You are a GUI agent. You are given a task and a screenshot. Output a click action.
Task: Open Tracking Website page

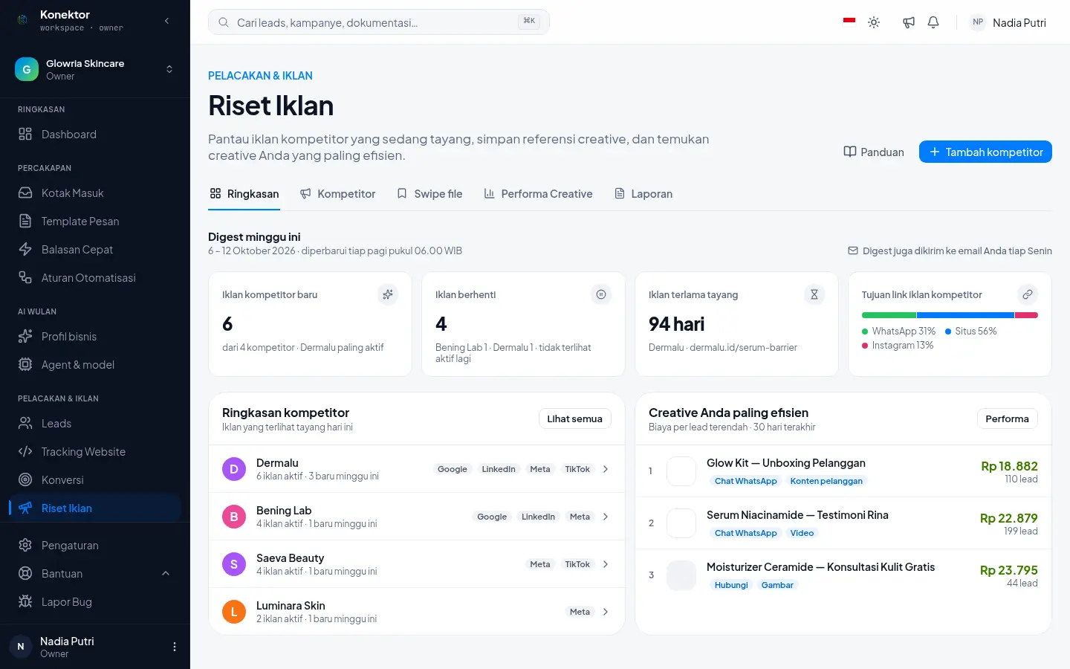tap(95, 452)
